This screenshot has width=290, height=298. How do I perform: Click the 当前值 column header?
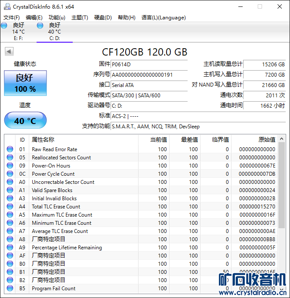coord(154,140)
